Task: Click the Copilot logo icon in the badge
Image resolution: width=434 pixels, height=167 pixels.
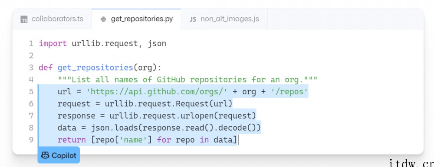Action: (45, 155)
